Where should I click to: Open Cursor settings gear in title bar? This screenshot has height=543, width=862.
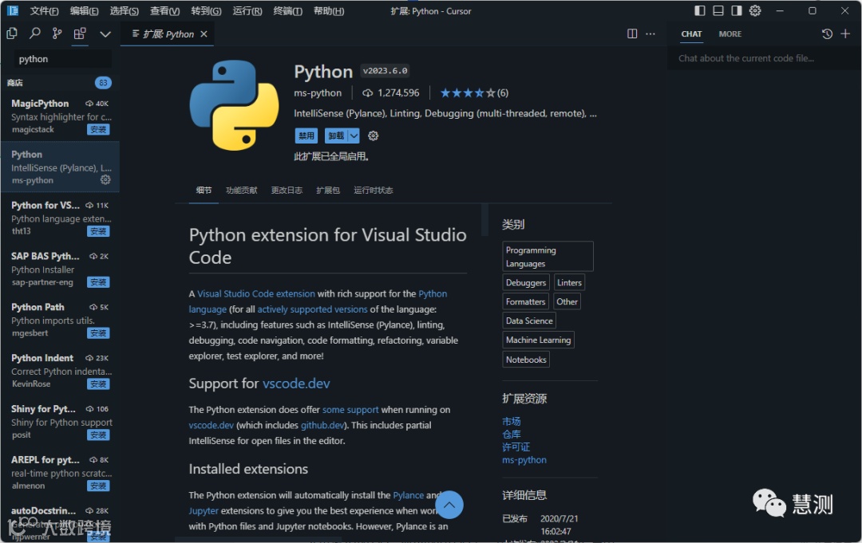[755, 10]
